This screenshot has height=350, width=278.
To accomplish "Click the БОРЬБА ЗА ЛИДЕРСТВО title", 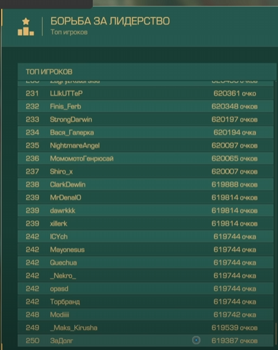I will [x=110, y=21].
